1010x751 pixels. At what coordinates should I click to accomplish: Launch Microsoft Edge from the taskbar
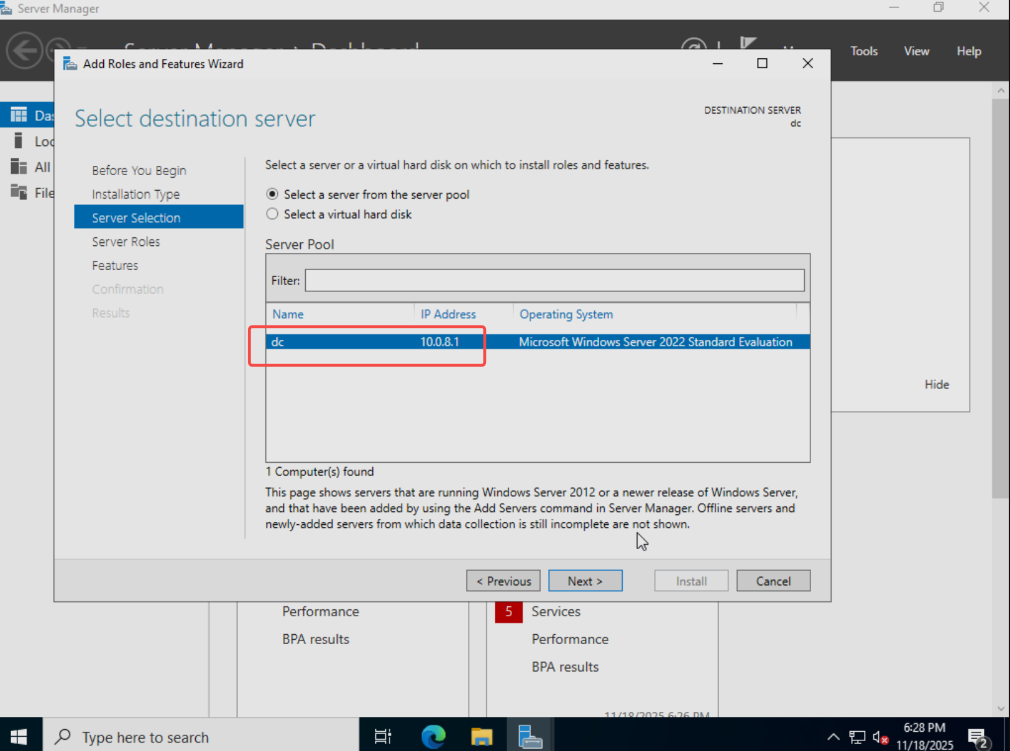(433, 737)
